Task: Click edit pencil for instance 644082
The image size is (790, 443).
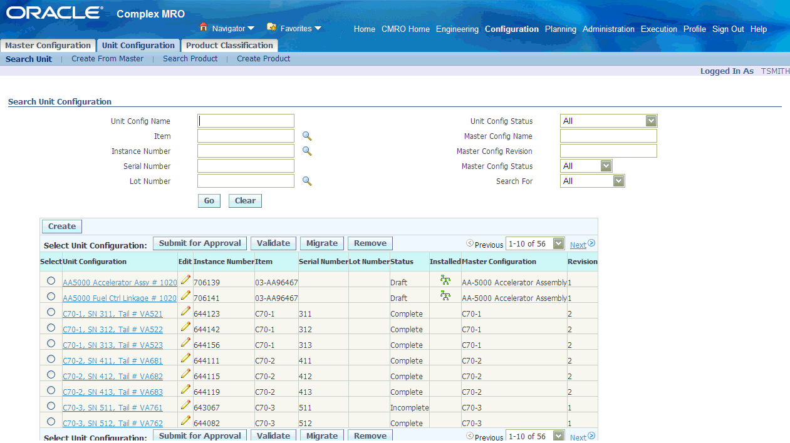Action: [185, 420]
